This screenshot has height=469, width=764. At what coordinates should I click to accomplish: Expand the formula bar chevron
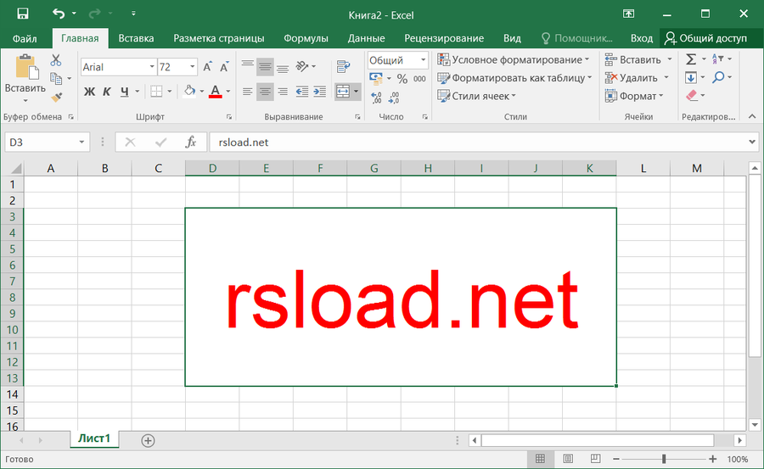click(752, 142)
